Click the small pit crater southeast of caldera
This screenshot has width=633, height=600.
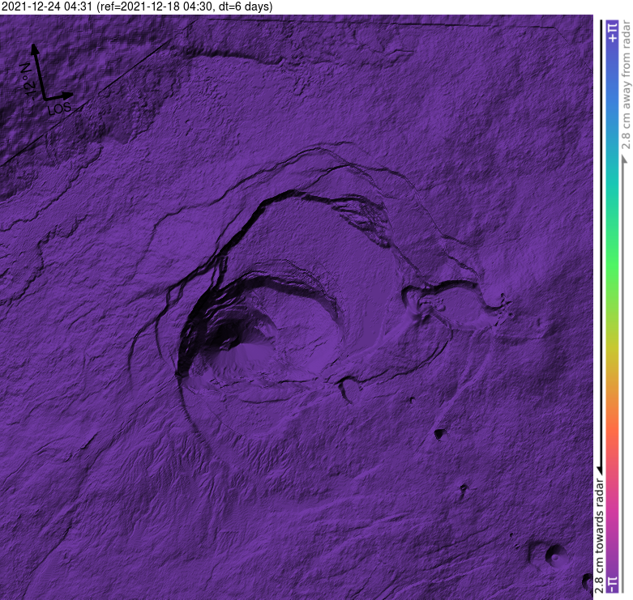tap(439, 434)
